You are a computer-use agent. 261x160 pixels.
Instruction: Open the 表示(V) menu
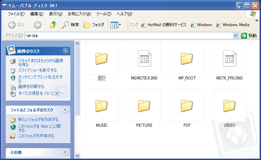pos(56,14)
